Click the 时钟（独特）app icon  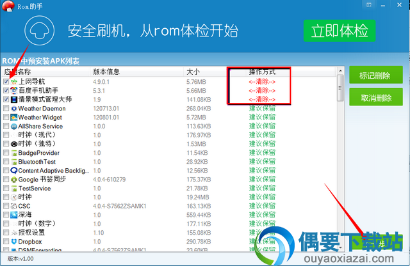(14, 144)
